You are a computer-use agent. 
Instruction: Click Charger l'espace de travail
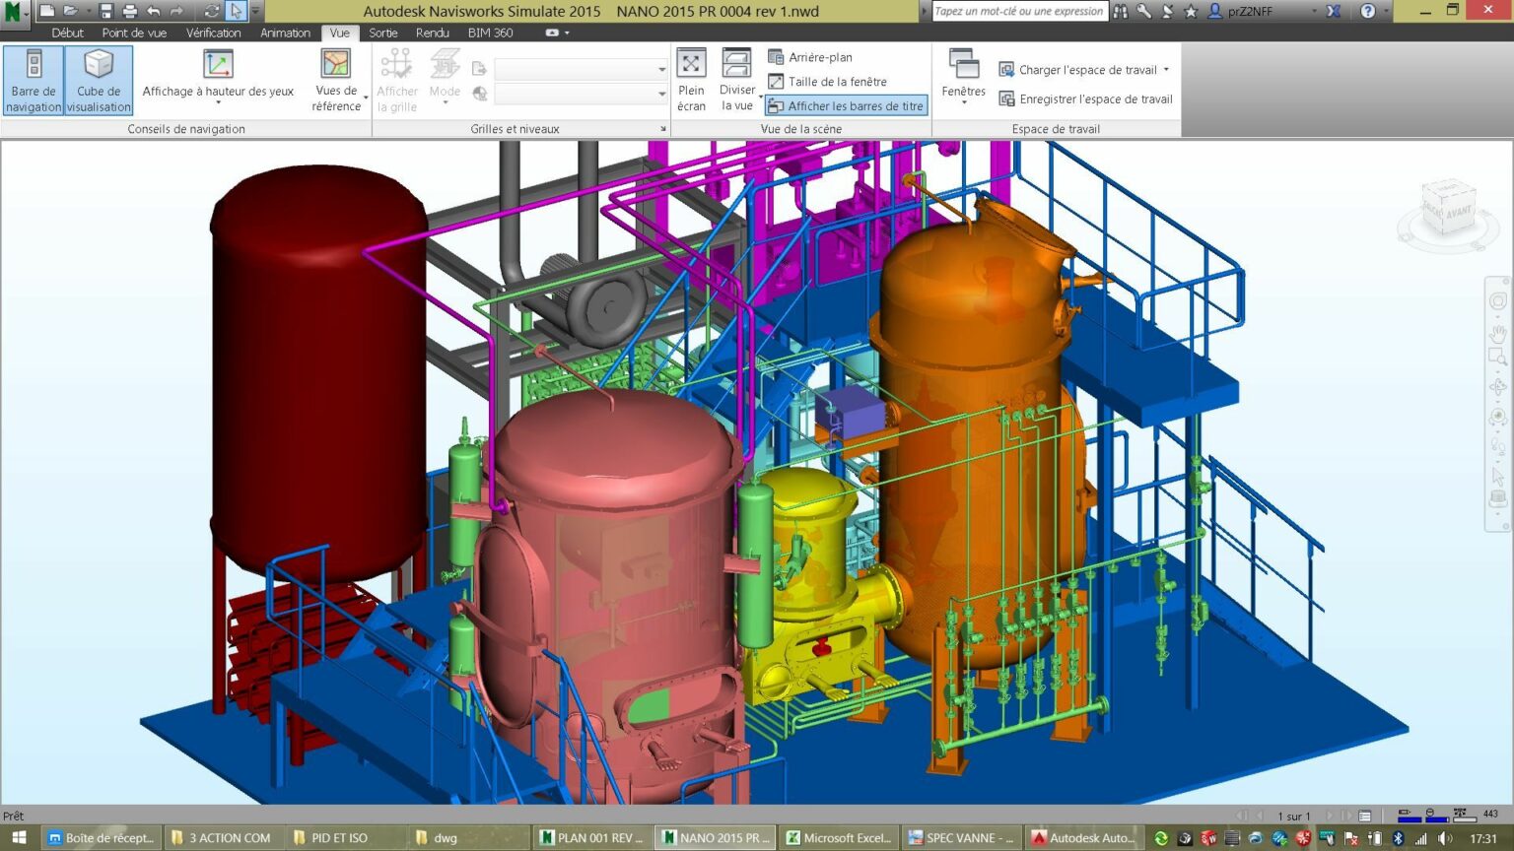(x=1077, y=70)
